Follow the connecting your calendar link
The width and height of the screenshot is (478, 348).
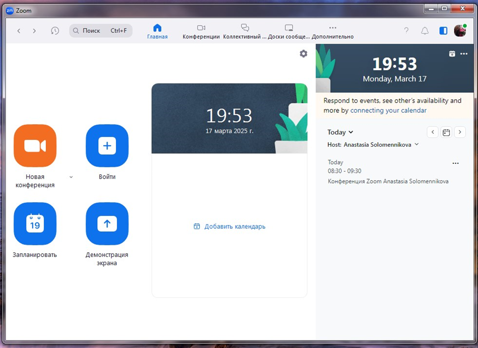pyautogui.click(x=388, y=110)
